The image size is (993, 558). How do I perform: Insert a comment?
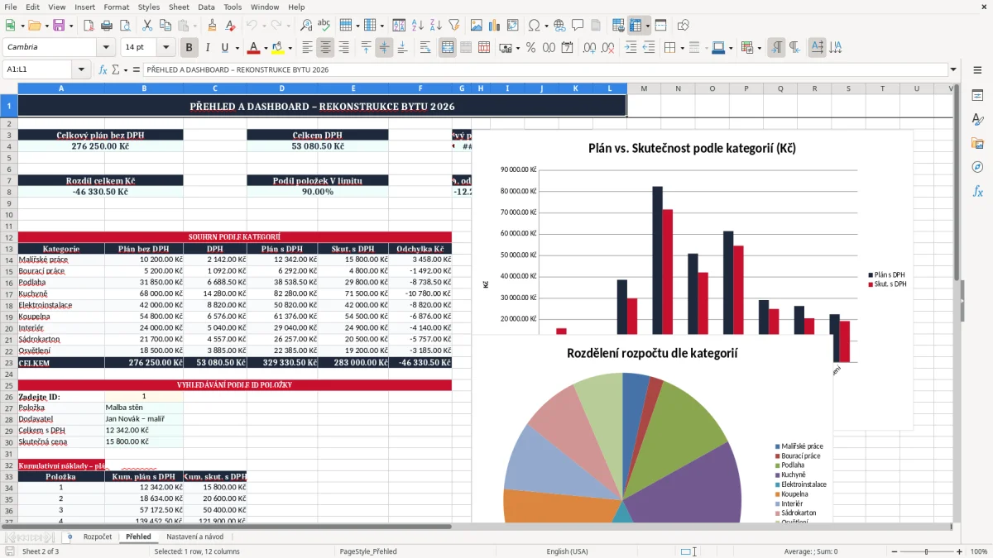coord(578,26)
